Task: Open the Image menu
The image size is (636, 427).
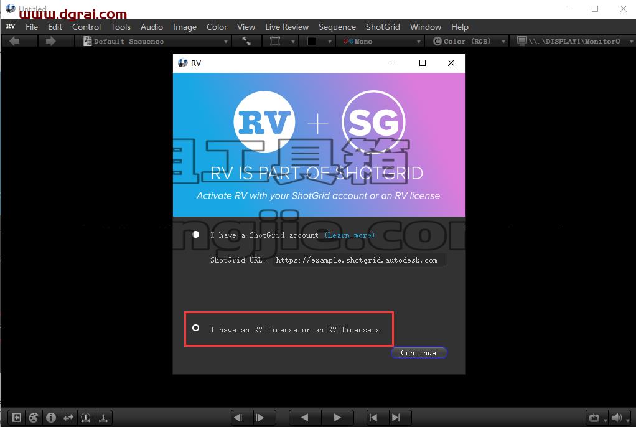Action: point(185,27)
